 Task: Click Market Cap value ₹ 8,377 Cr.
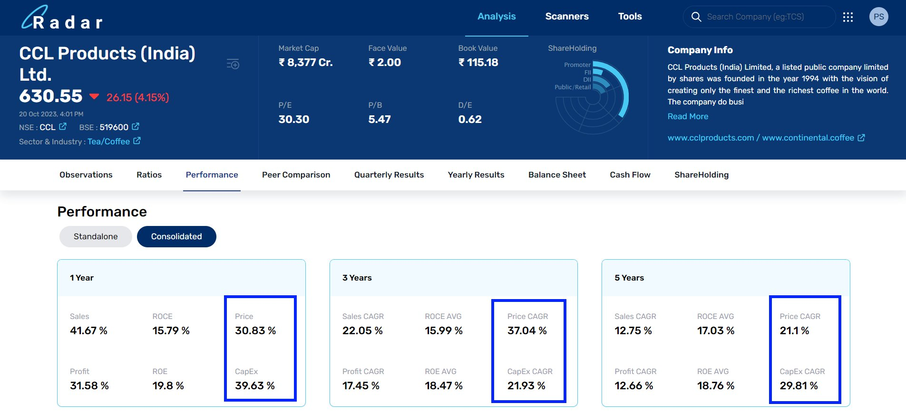point(306,62)
